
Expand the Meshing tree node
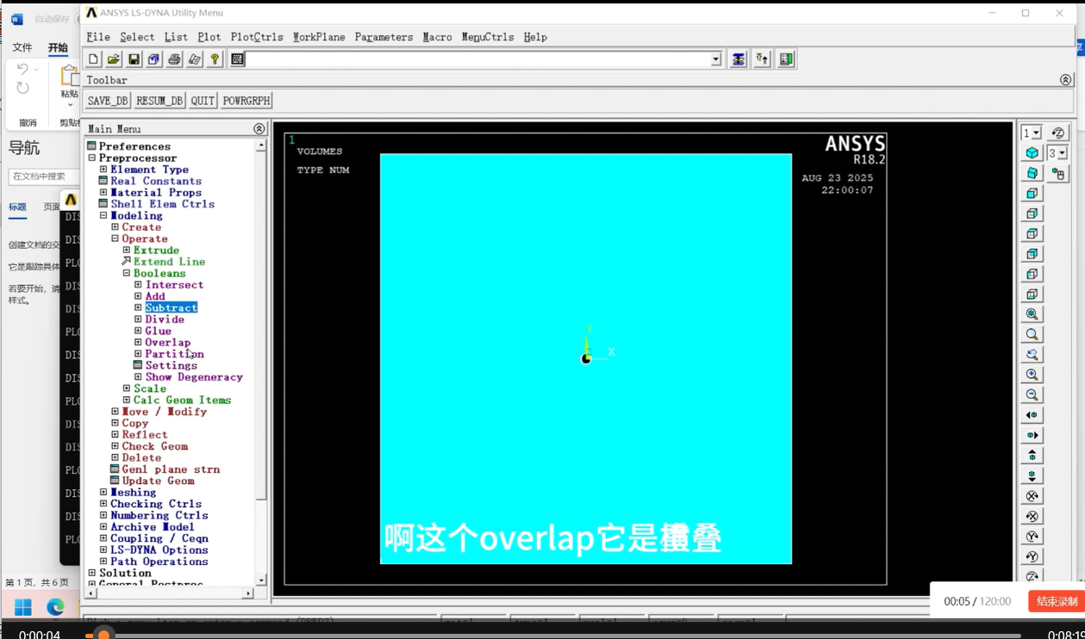(x=103, y=493)
